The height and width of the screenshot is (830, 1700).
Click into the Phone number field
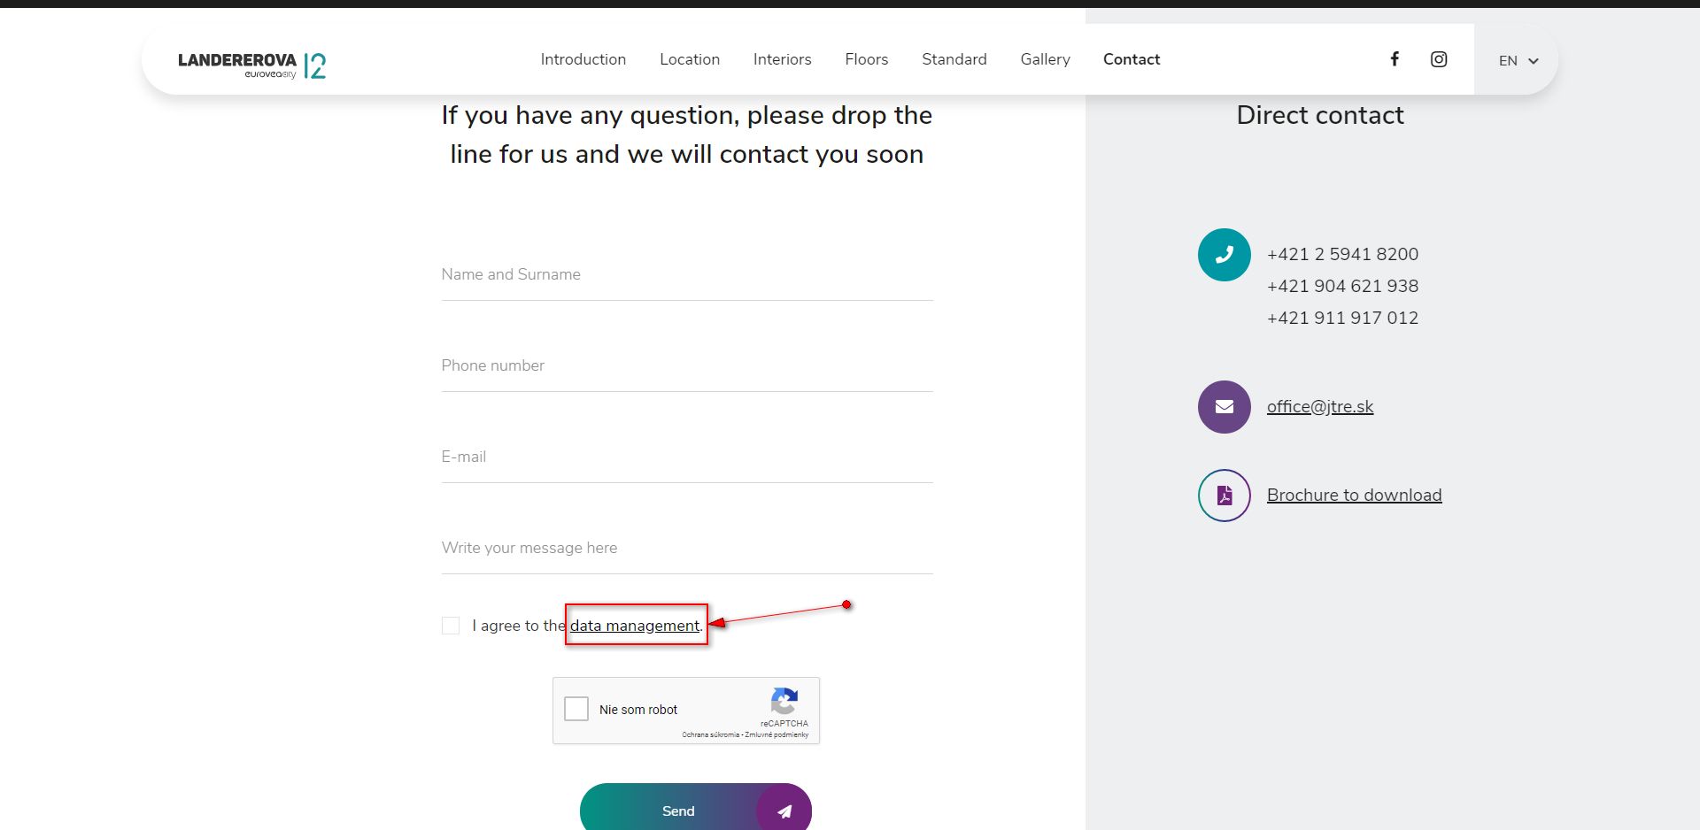(686, 366)
